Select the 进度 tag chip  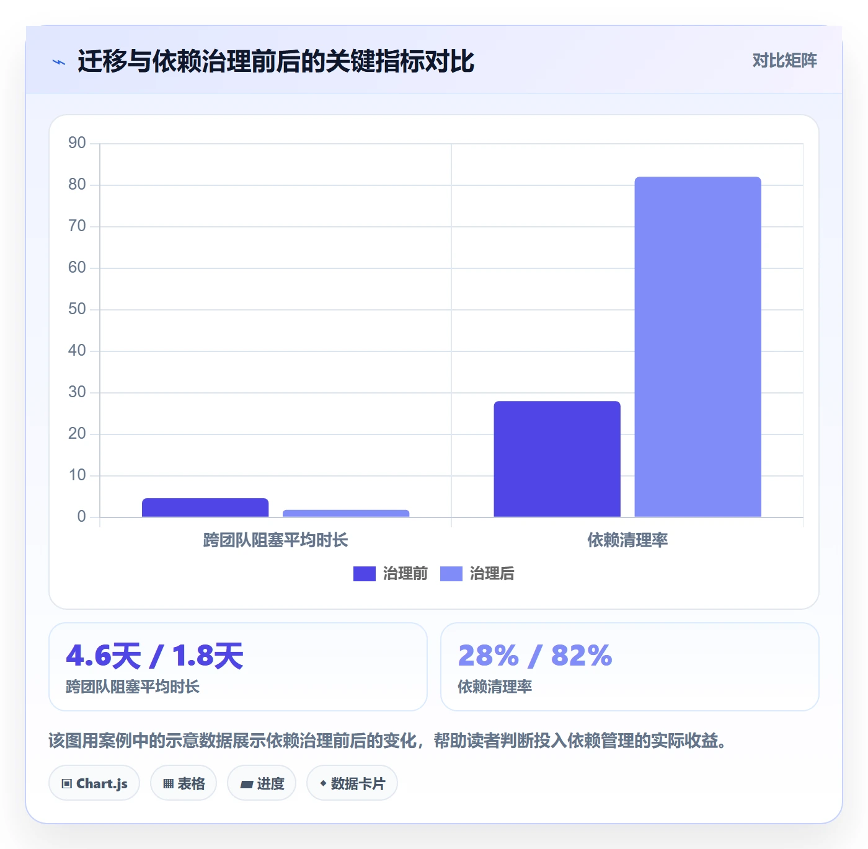pos(262,783)
